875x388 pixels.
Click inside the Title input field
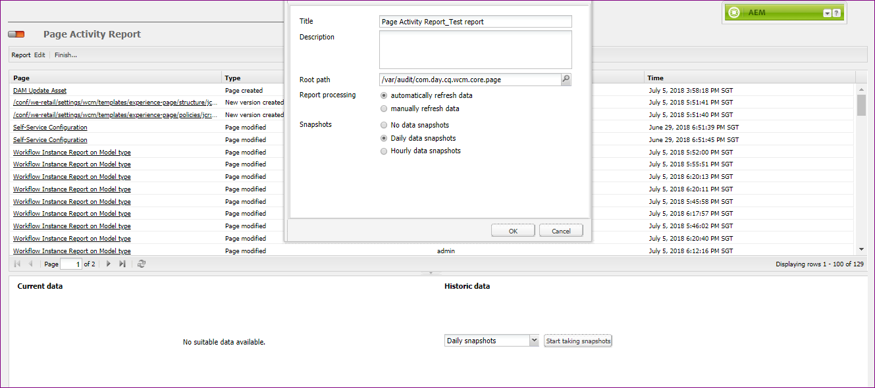coord(475,21)
